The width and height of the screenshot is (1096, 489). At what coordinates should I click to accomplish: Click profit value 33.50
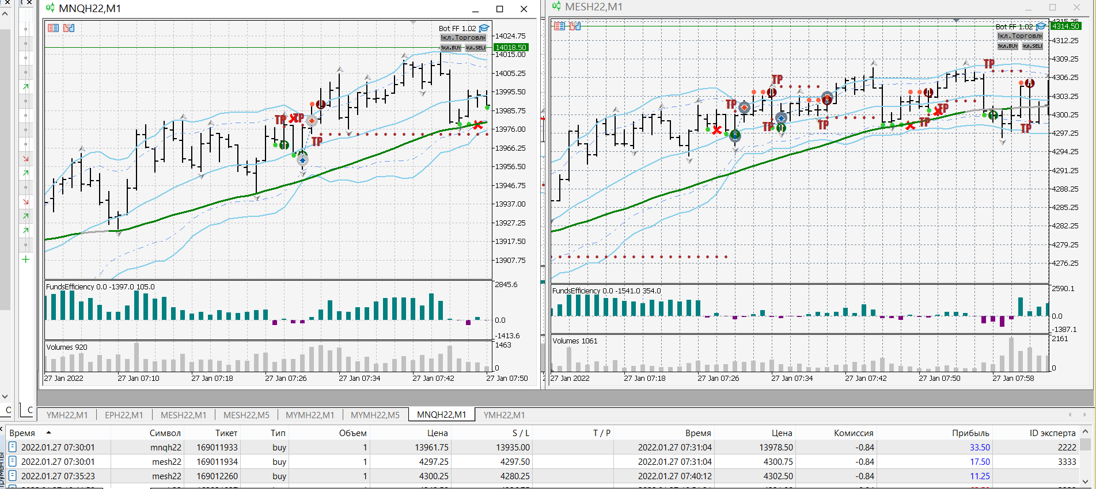click(980, 447)
